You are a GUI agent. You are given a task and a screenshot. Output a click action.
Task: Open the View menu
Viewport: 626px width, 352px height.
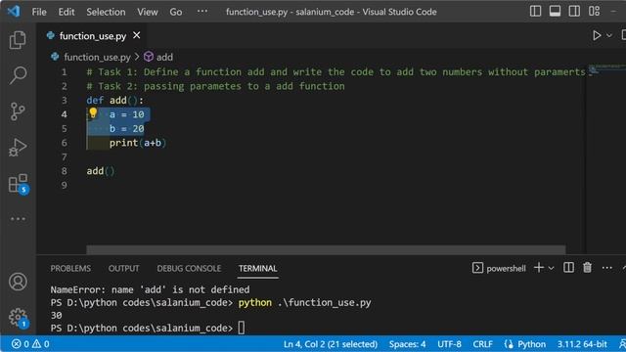tap(148, 12)
